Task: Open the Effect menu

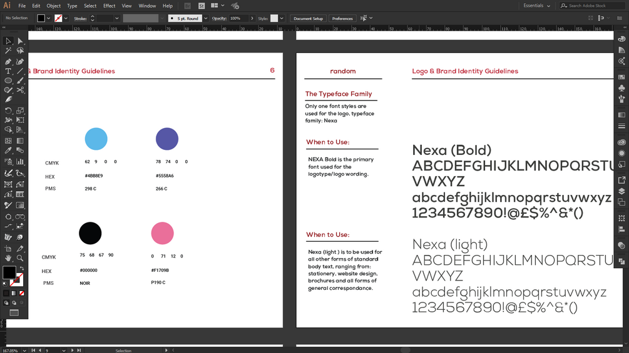Action: pos(109,6)
